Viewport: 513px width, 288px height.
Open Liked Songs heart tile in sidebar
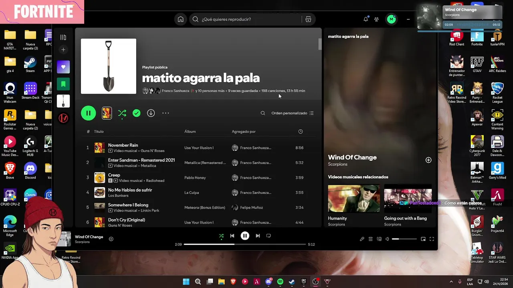63,67
